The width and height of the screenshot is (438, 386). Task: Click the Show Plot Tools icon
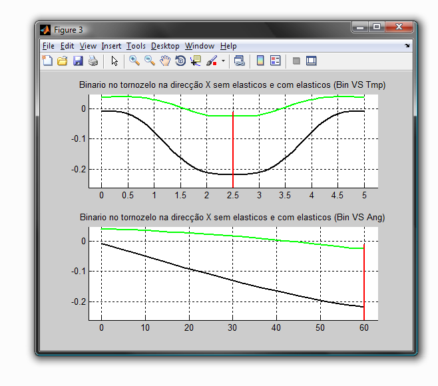(x=311, y=61)
